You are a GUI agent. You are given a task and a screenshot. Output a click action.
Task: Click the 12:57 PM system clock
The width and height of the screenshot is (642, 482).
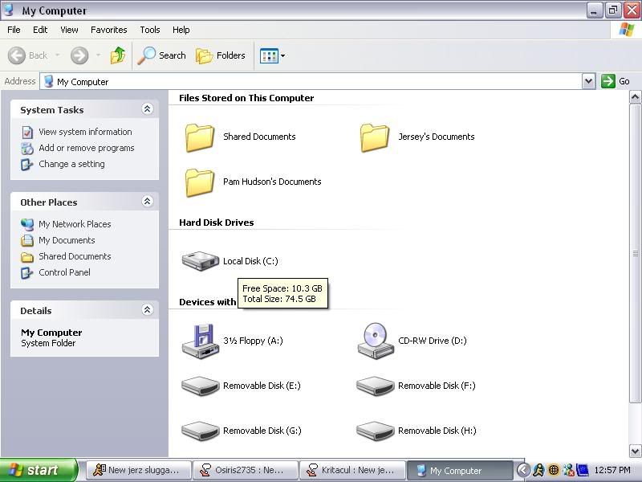(x=612, y=470)
